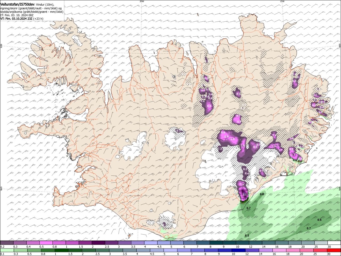
Task: Select the 4.5 periwinkle swatch in lower rain legend
Action: point(157,250)
